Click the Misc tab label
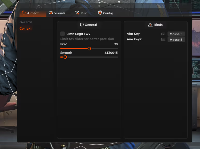The width and height of the screenshot is (200, 149). pos(84,13)
